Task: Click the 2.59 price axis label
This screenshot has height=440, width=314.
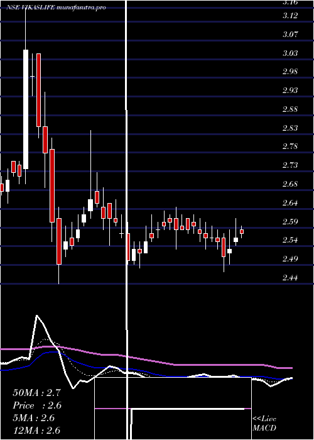Action: coord(290,222)
